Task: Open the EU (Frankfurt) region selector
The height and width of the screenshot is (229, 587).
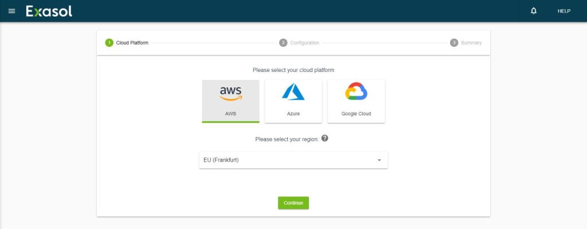Action: tap(287, 160)
